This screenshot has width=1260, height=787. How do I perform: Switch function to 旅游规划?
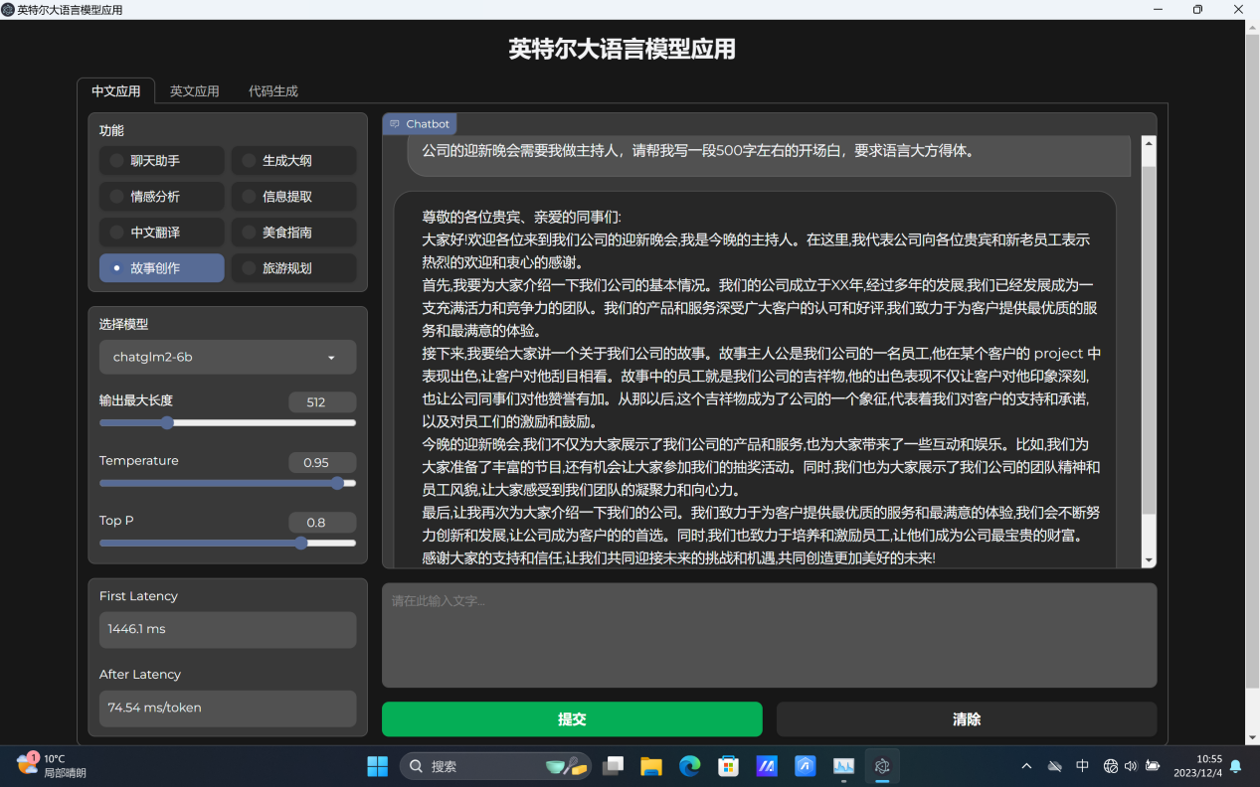tap(293, 268)
